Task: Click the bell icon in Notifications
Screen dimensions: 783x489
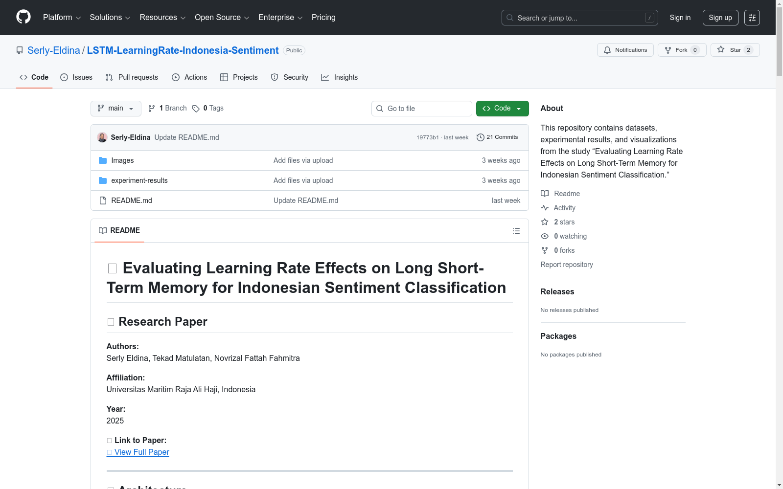Action: coord(607,50)
